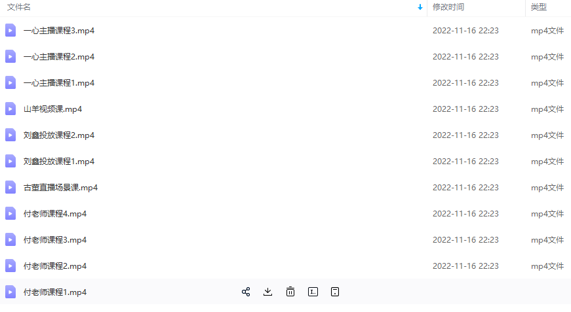
Task: Open file 一心主播课程2.mp4
Action: tap(59, 57)
